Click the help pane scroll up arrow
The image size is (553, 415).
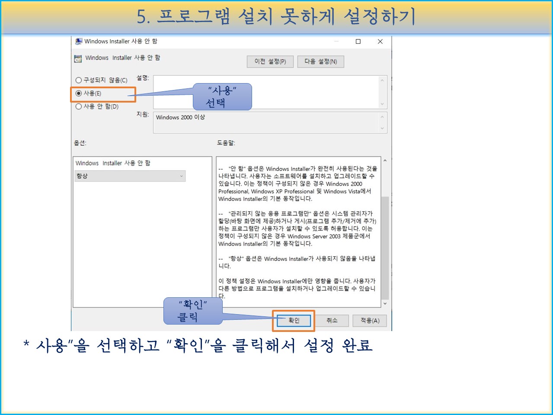385,161
